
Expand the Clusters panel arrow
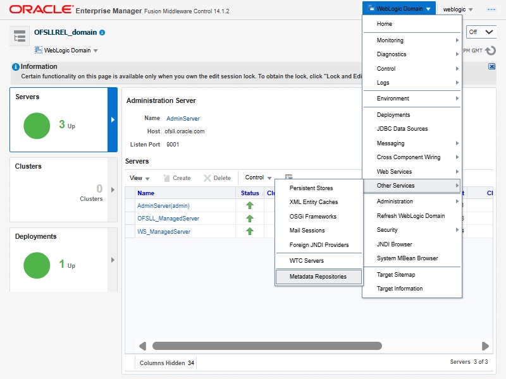[113, 189]
